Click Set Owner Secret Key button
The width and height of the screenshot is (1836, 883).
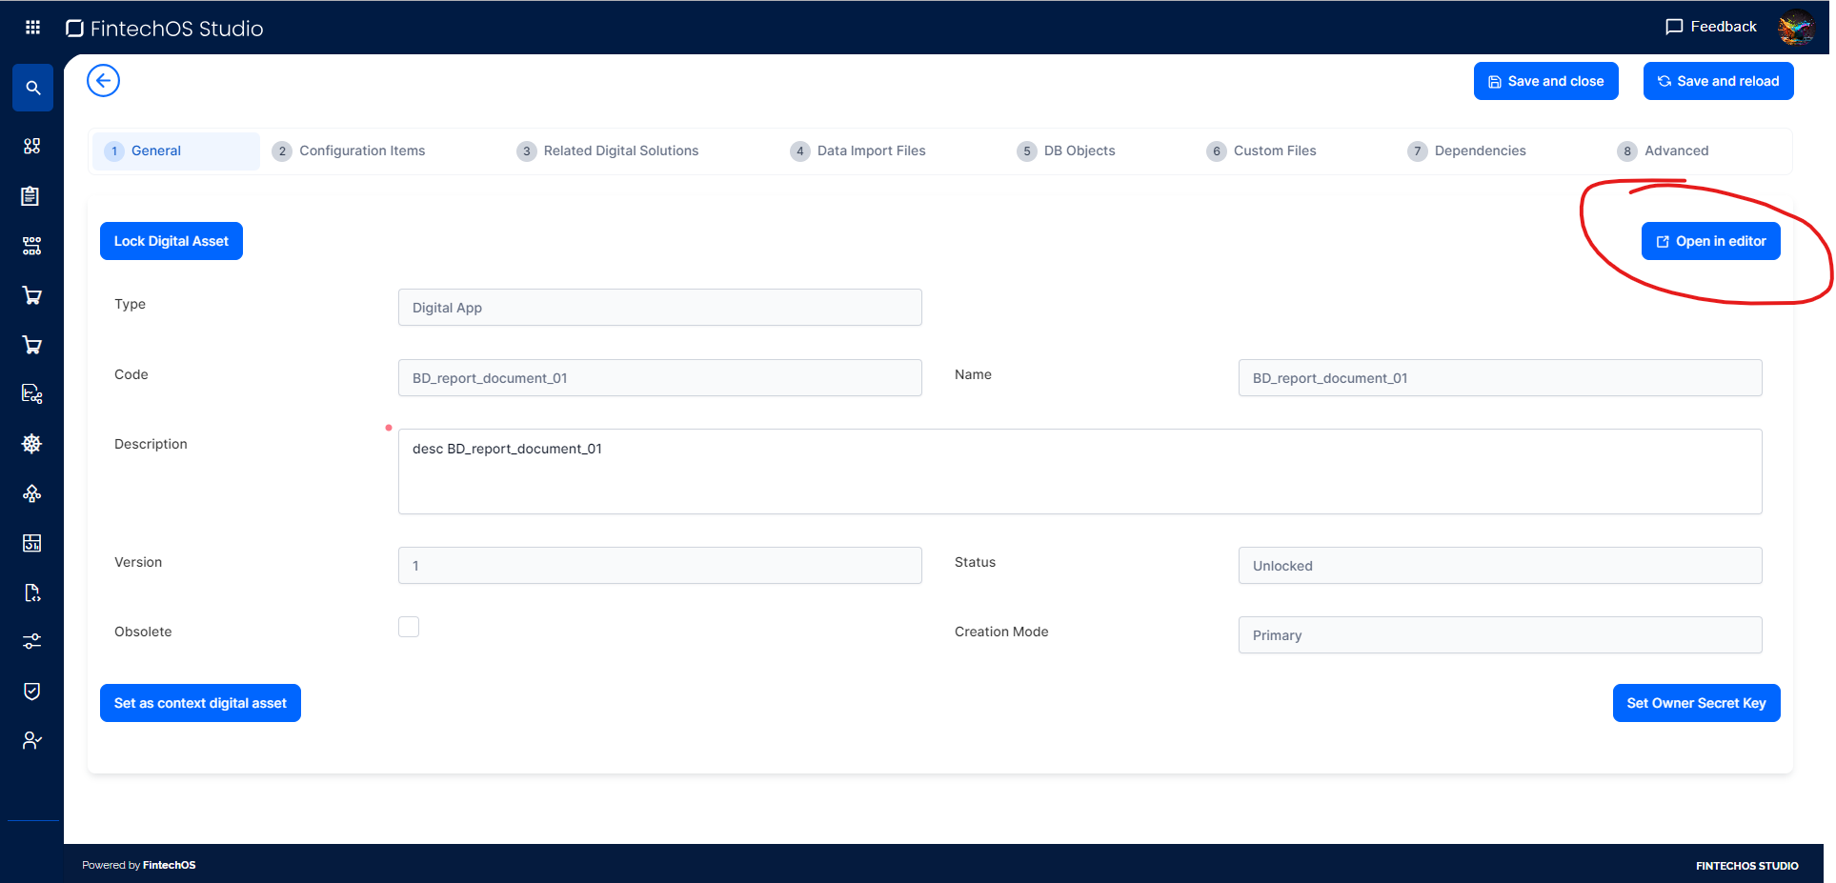tap(1696, 703)
